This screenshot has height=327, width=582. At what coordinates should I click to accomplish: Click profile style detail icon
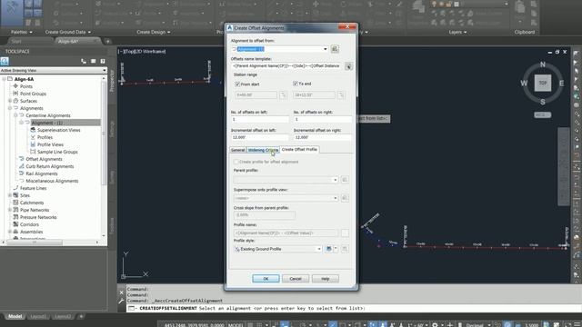point(345,249)
